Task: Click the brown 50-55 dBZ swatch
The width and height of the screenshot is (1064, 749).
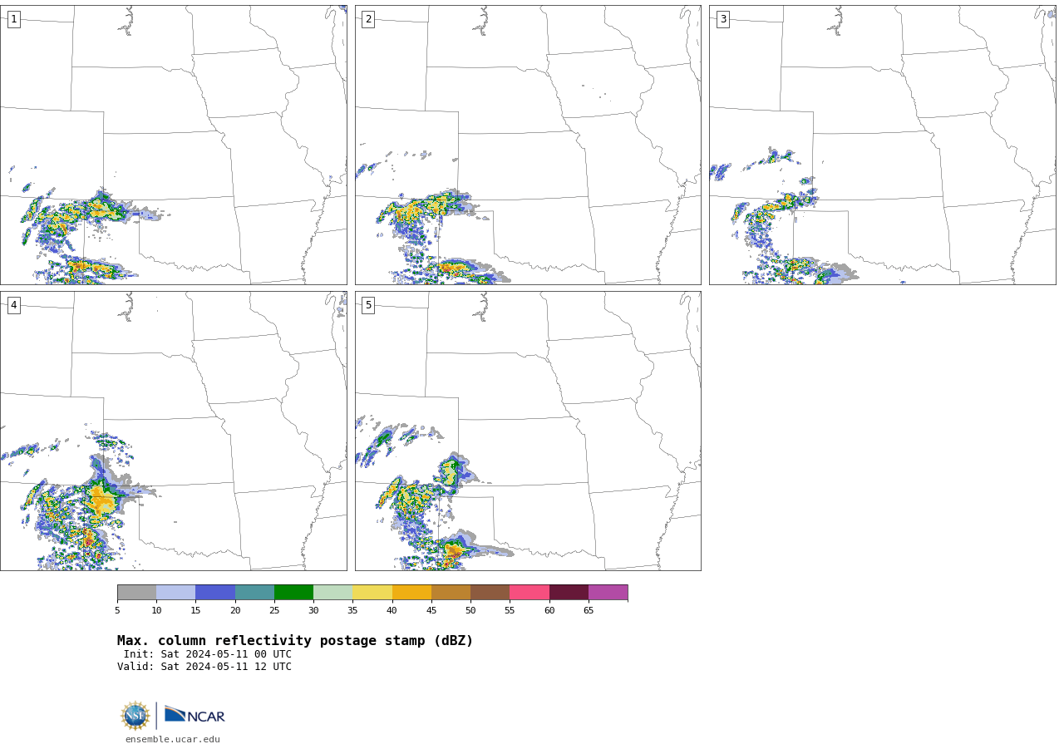Action: (490, 592)
